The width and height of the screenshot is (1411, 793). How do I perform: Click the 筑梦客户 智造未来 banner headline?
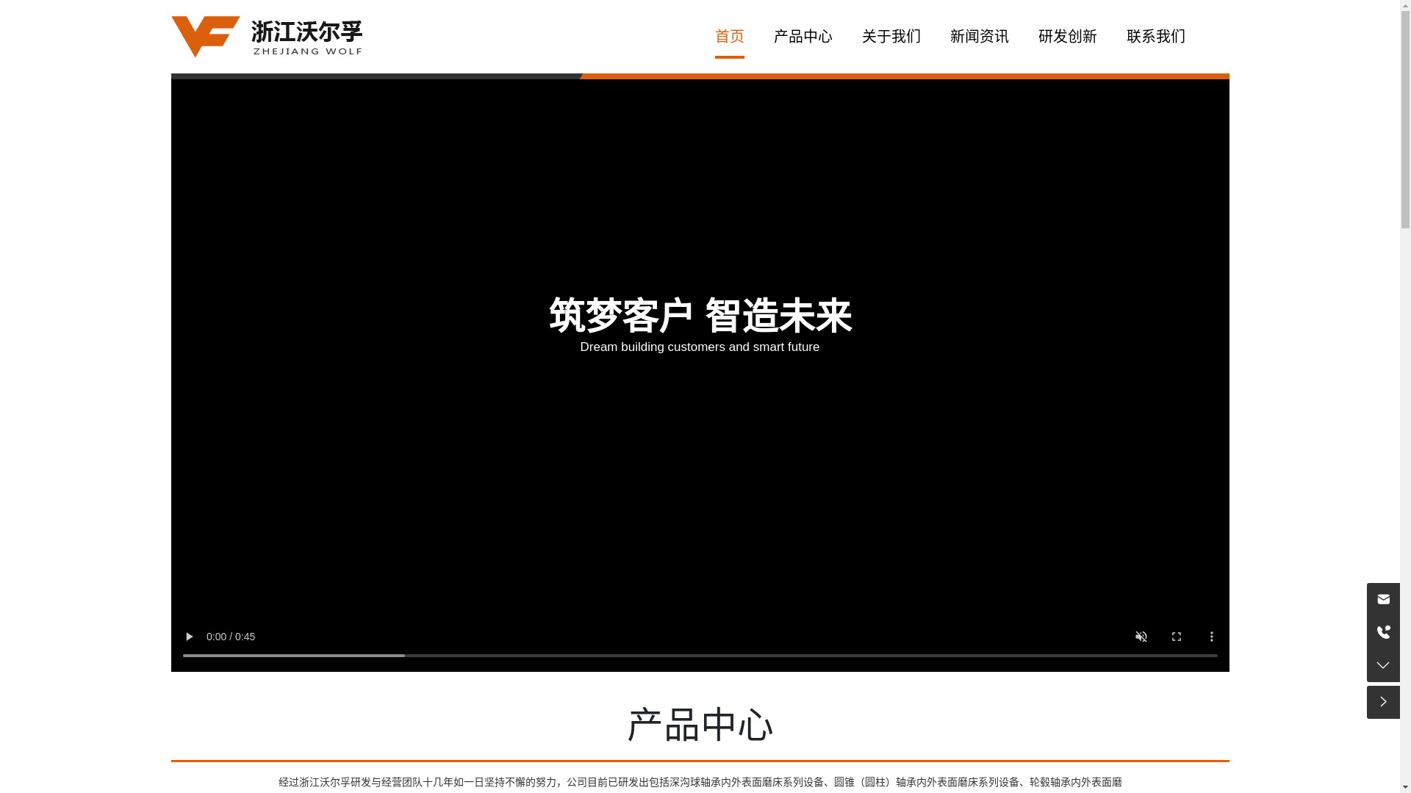click(x=700, y=316)
